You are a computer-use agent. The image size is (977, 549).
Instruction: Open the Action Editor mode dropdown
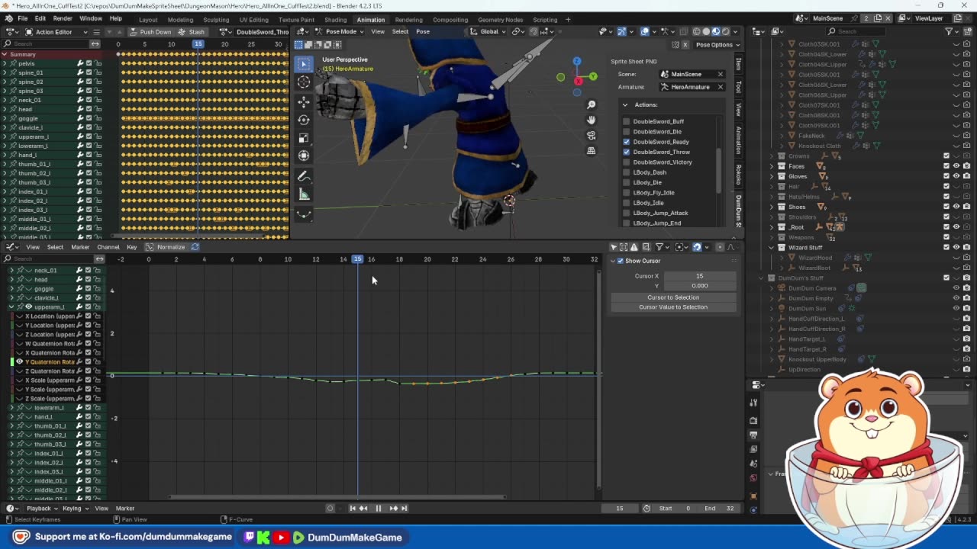point(56,32)
